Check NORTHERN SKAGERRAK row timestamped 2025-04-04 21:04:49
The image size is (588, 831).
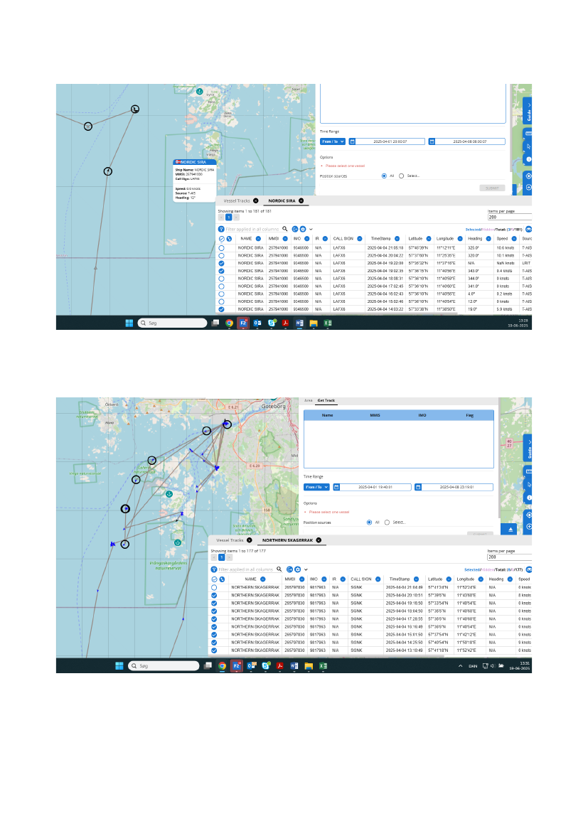click(214, 587)
